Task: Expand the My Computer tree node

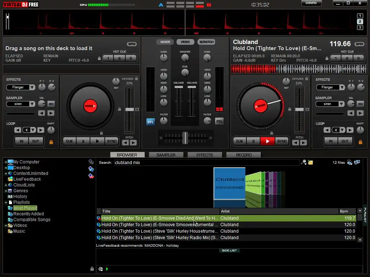Action: [x=6, y=162]
